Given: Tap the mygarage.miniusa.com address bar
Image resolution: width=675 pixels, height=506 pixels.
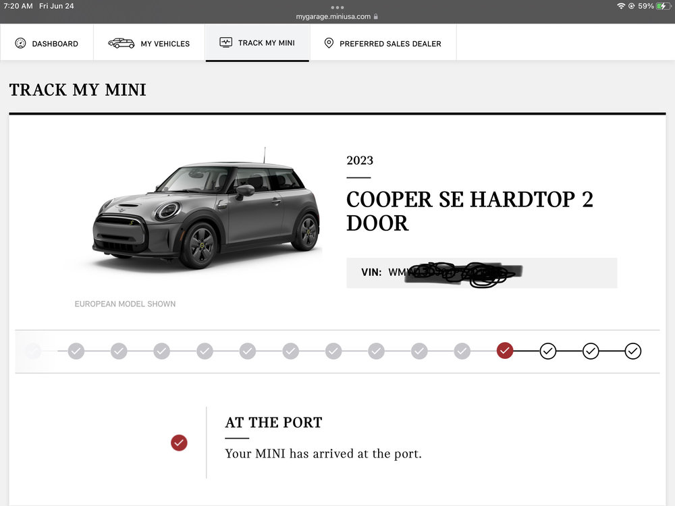Looking at the screenshot, I should [333, 16].
